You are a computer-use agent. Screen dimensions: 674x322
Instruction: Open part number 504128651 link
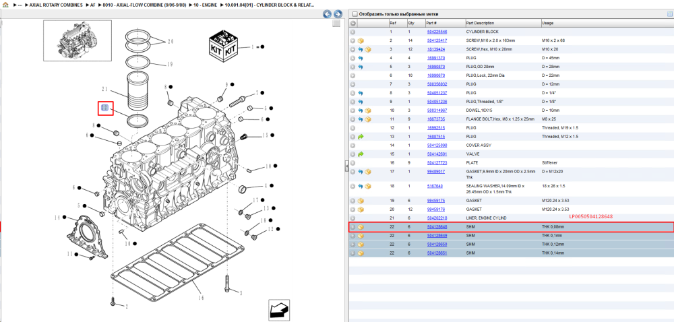(x=437, y=253)
